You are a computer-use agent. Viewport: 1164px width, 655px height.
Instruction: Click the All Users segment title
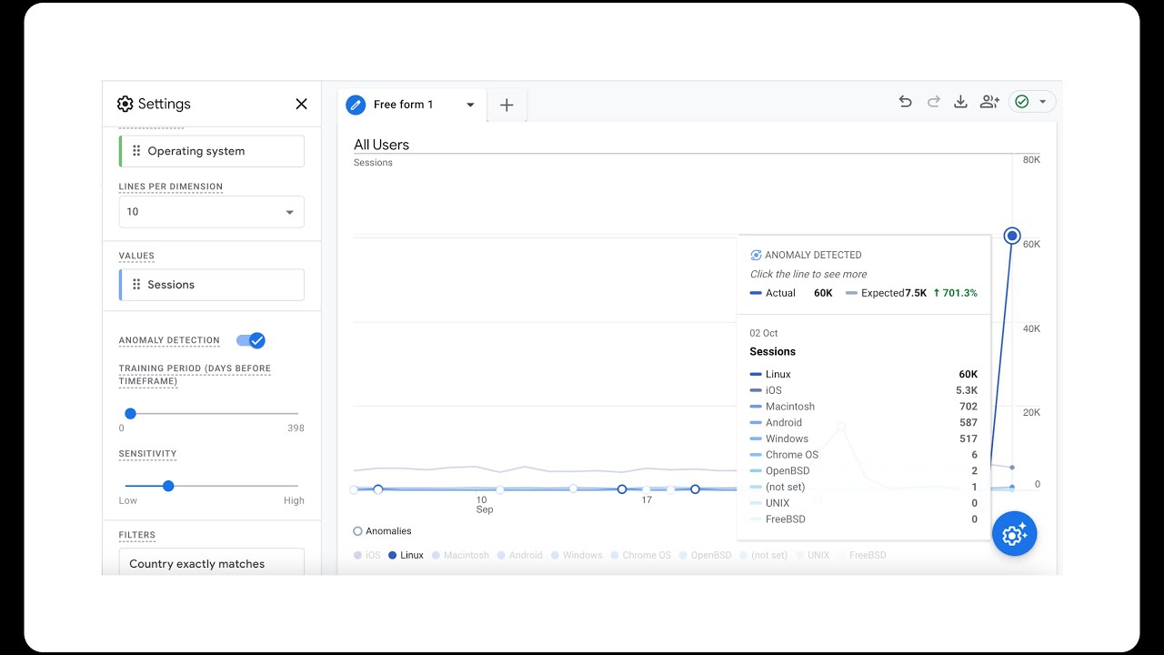381,145
